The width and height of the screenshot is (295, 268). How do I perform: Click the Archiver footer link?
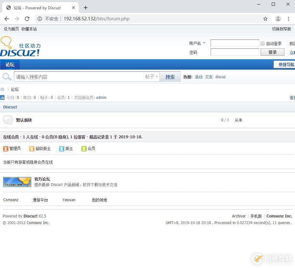click(239, 216)
